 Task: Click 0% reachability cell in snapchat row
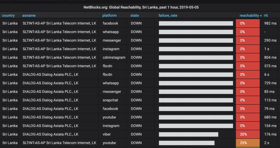click(x=248, y=100)
